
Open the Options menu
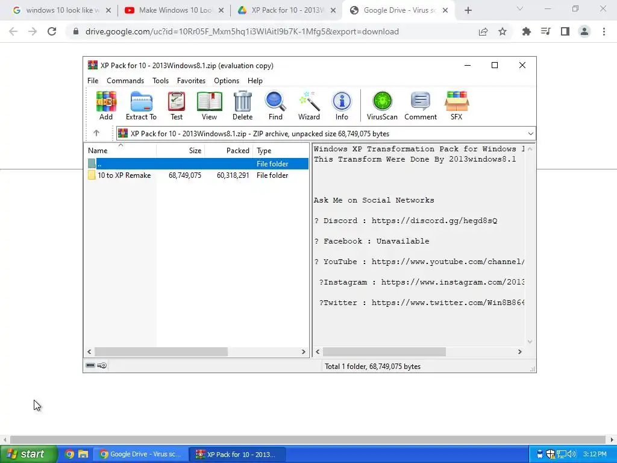click(227, 80)
